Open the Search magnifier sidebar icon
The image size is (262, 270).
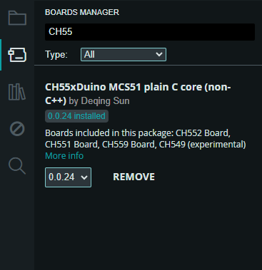pos(17,166)
